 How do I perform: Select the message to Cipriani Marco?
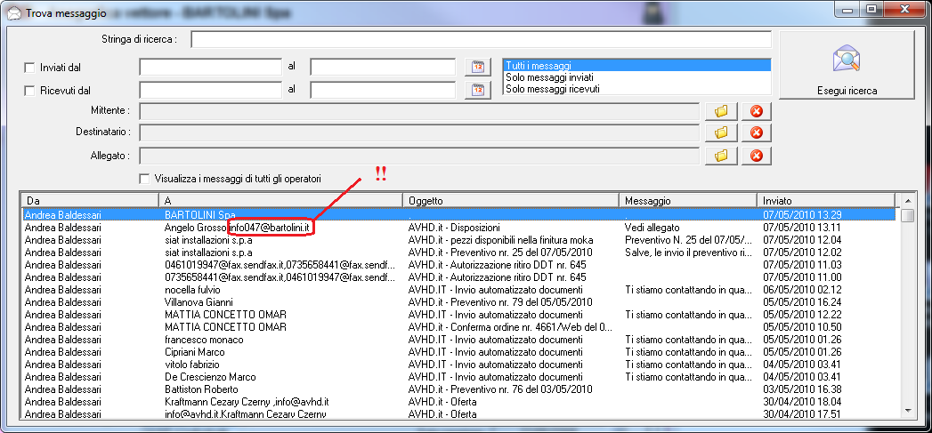click(x=458, y=351)
